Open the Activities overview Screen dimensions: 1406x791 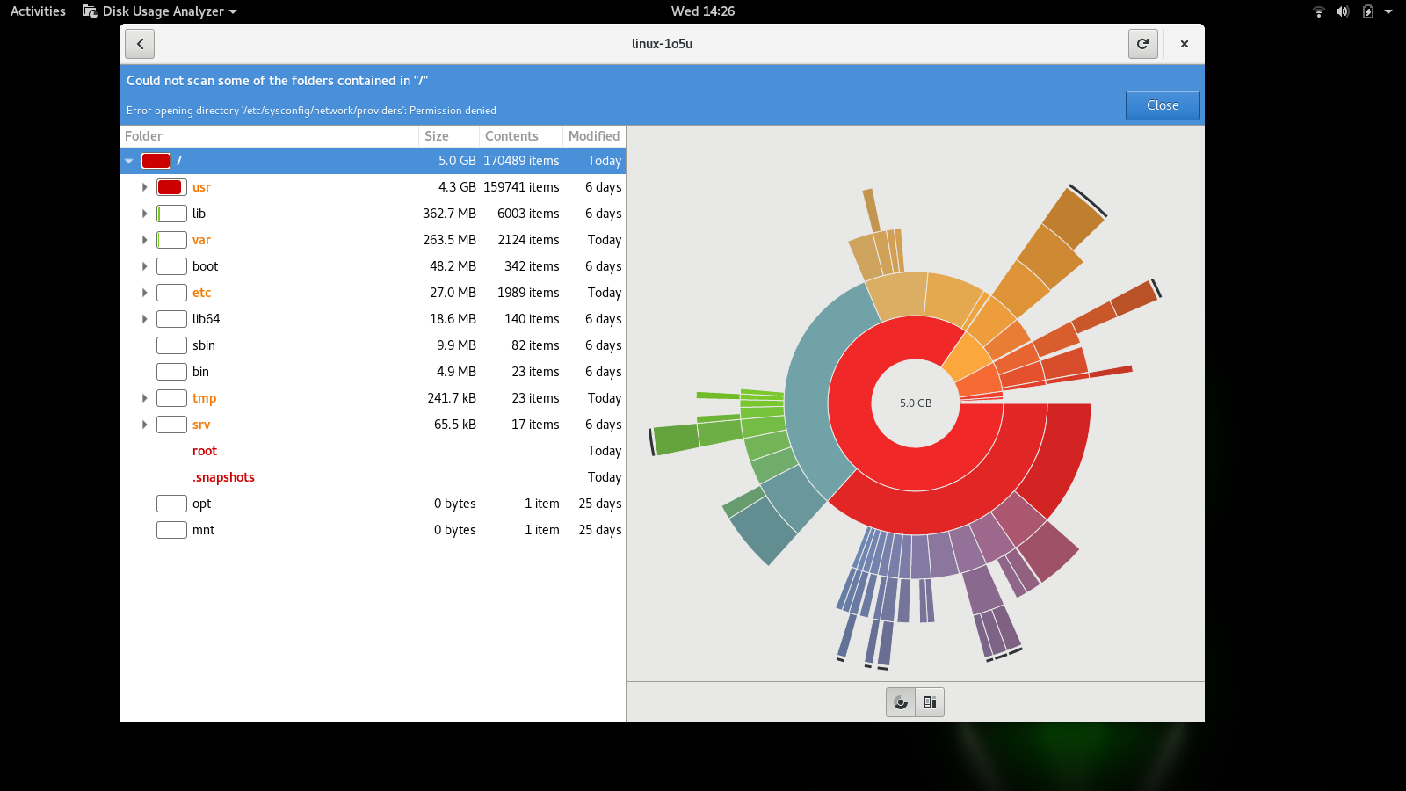38,11
